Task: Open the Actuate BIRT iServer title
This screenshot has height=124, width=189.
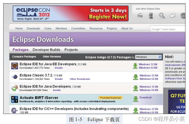Action: coord(39,98)
